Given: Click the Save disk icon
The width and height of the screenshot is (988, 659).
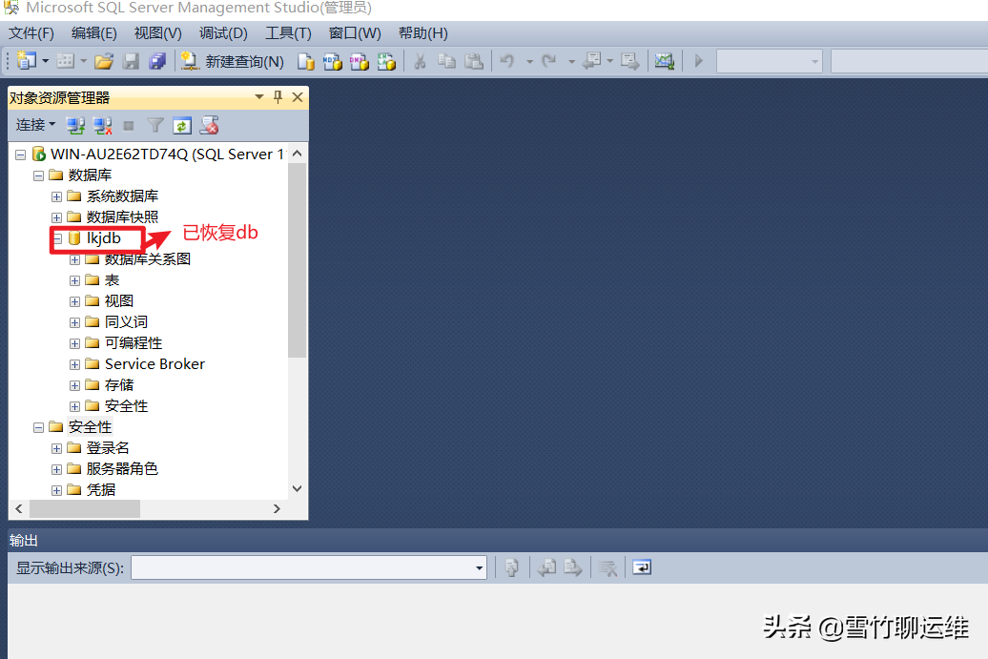Looking at the screenshot, I should pos(131,61).
